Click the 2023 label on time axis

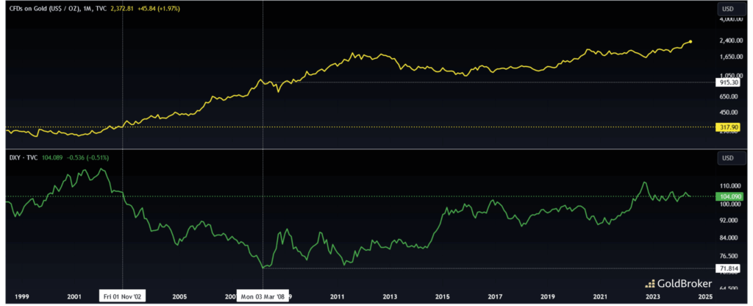652,296
